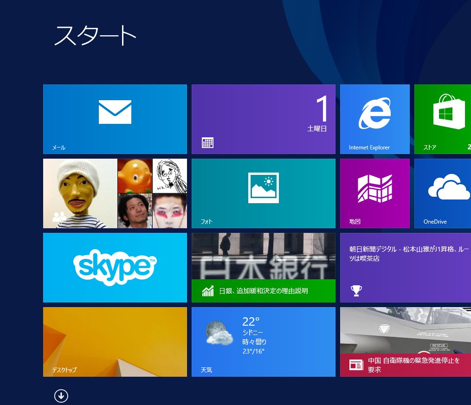Open News tile about 中国 自衛隊機
The width and height of the screenshot is (471, 405).
coord(406,341)
